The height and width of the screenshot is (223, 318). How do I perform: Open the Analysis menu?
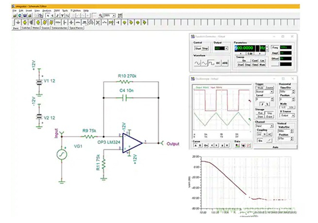46,11
